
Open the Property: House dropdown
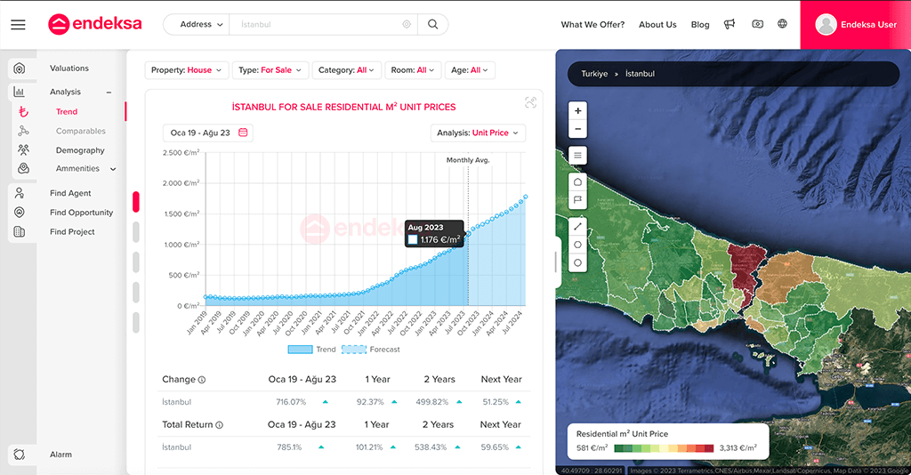coord(187,70)
